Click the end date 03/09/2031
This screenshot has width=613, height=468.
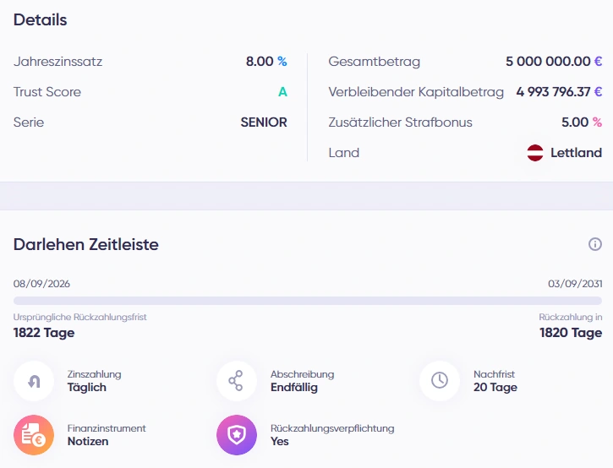tap(575, 284)
